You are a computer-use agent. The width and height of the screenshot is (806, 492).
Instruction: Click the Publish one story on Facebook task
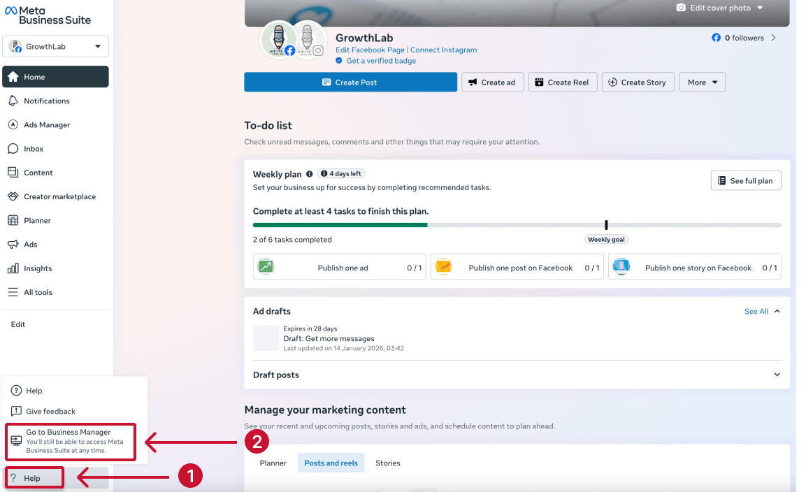[x=695, y=266]
